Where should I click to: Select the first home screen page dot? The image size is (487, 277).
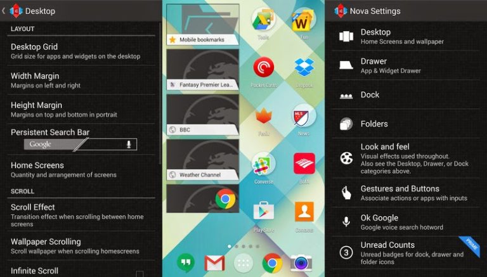coord(230,246)
